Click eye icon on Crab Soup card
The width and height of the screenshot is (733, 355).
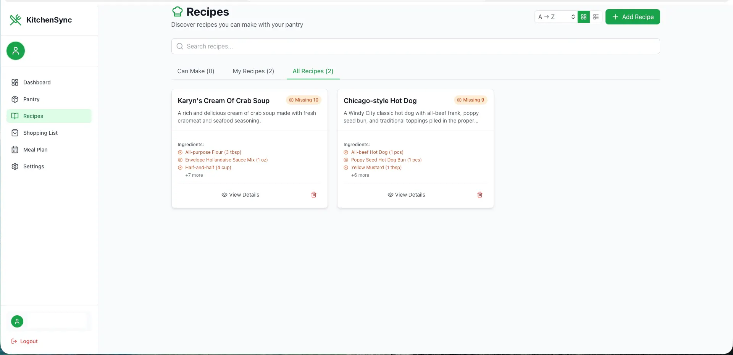(x=224, y=195)
